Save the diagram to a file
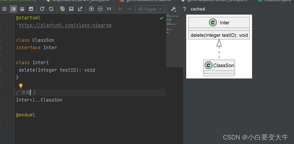The height and width of the screenshot is (144, 294). tap(71, 9)
